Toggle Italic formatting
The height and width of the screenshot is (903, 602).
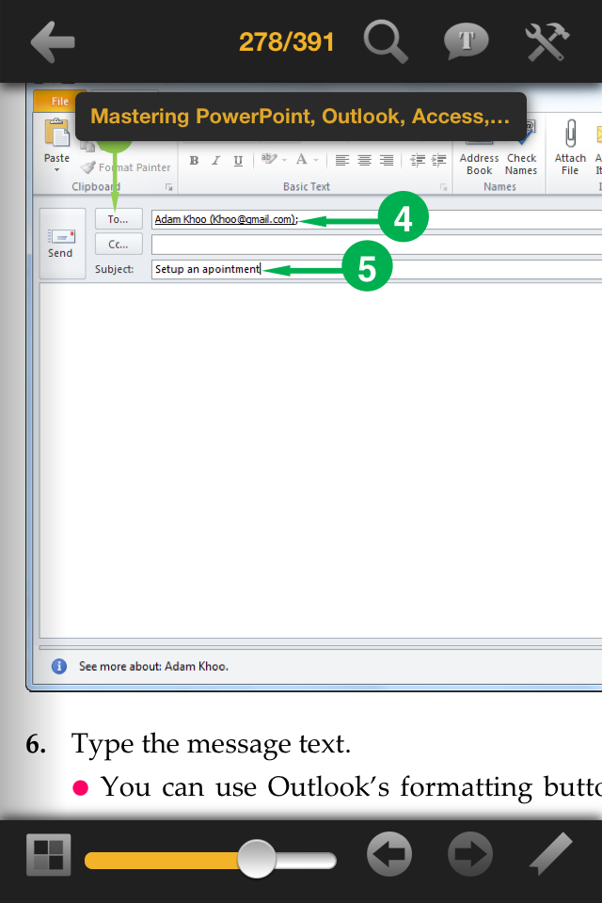coord(216,161)
